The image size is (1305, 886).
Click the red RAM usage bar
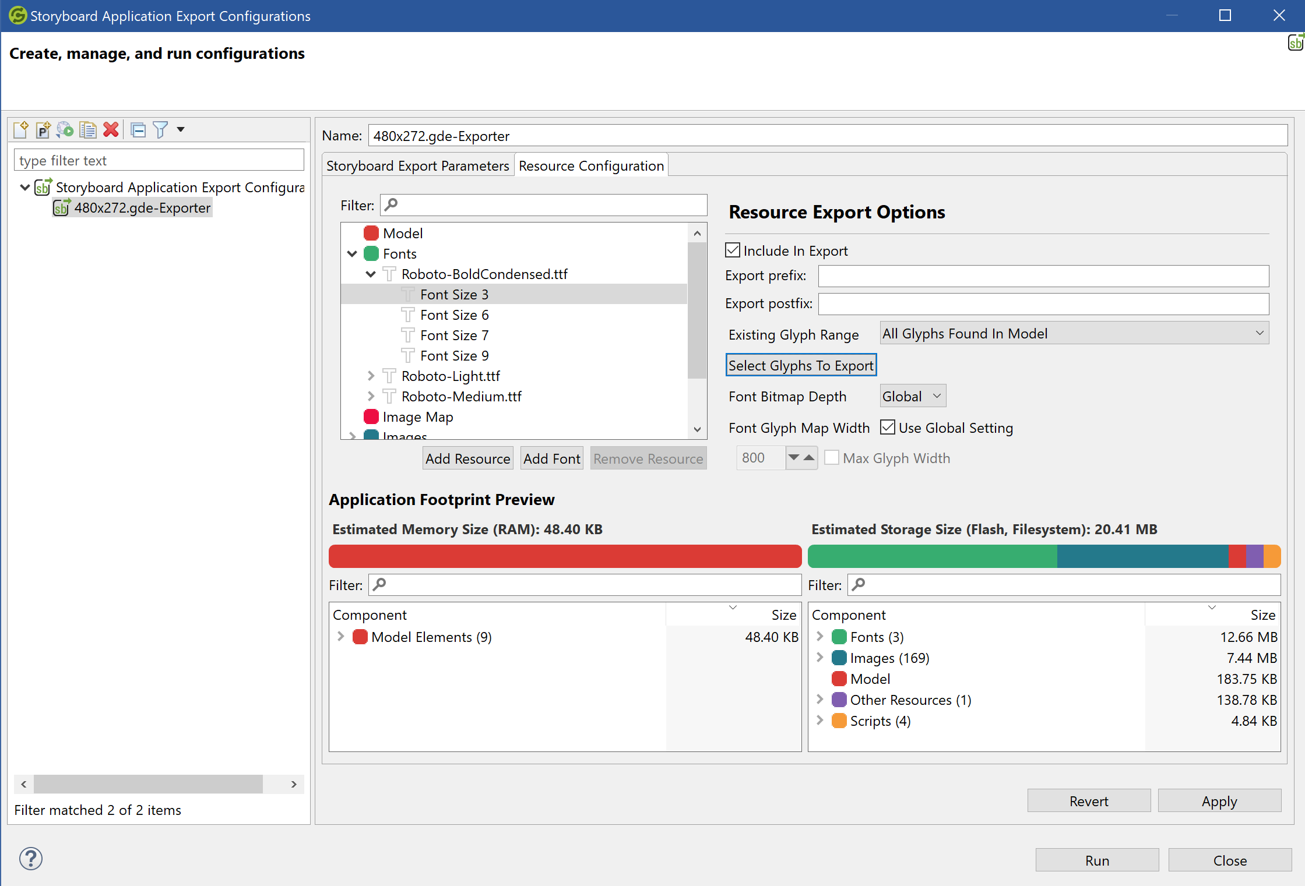click(565, 556)
